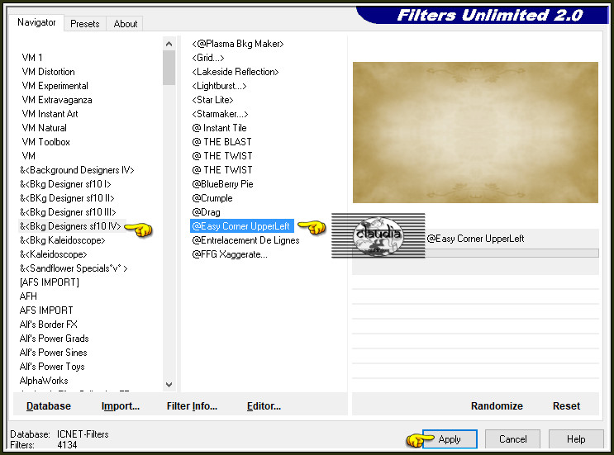614x455 pixels.
Task: Select &<Bkg Designer sf10 I> category
Action: (x=65, y=184)
